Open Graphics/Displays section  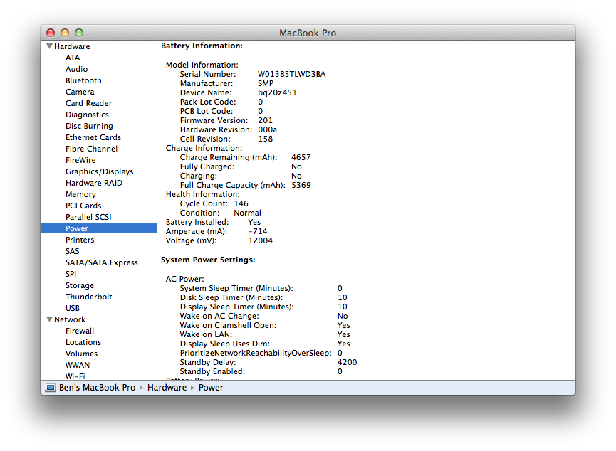pyautogui.click(x=100, y=171)
